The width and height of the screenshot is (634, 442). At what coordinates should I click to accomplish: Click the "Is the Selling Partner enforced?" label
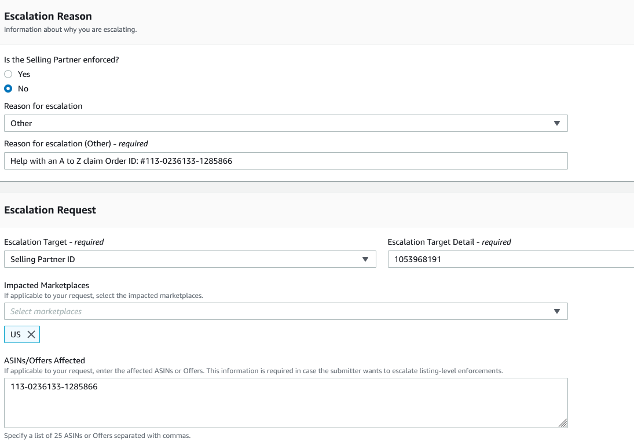(61, 60)
